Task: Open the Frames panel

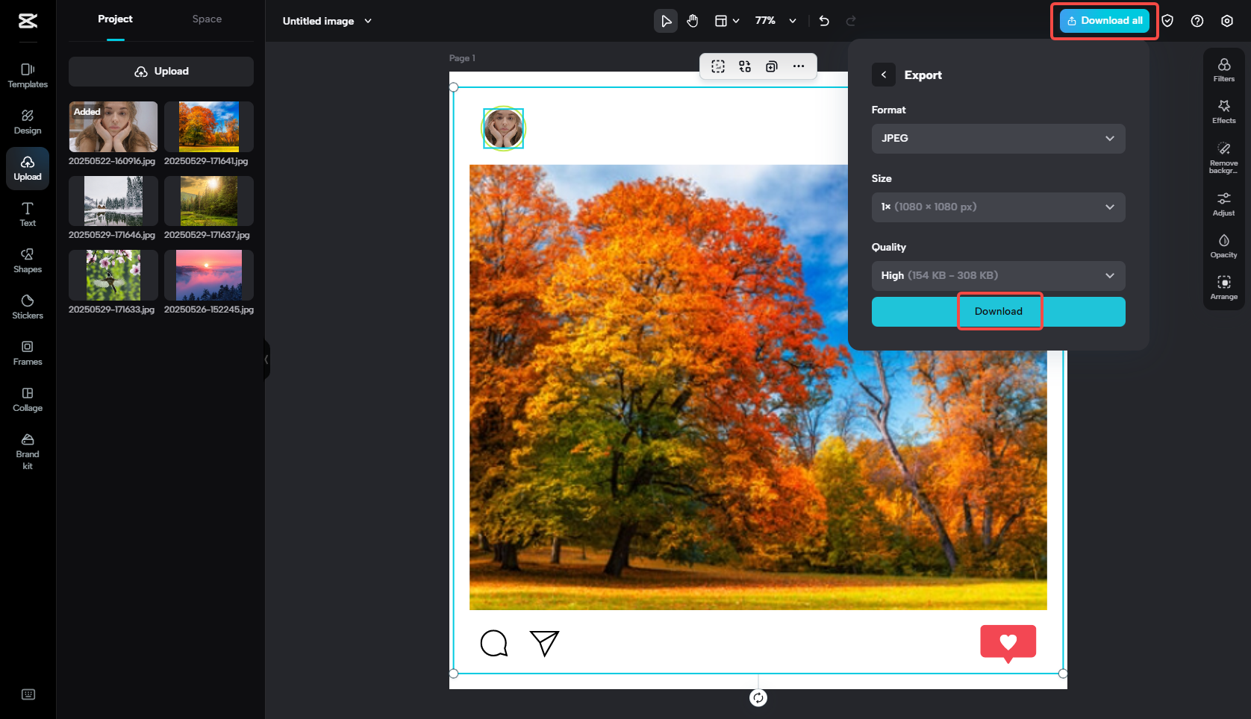Action: (28, 352)
